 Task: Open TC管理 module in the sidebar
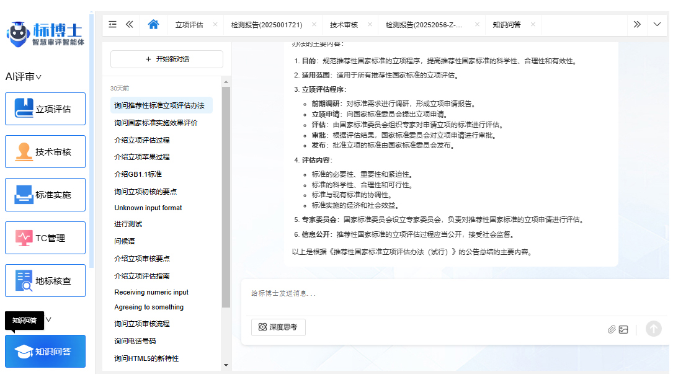click(x=45, y=238)
